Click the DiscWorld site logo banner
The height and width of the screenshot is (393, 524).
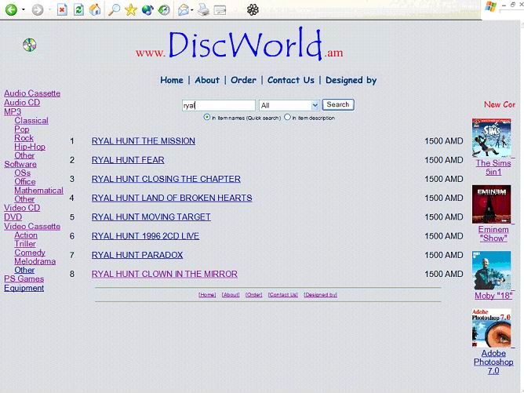239,45
